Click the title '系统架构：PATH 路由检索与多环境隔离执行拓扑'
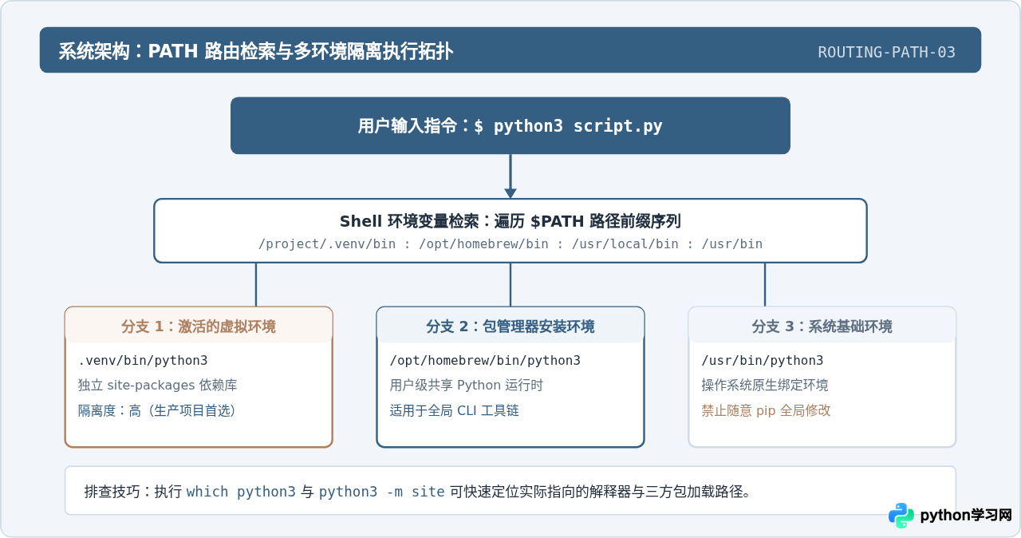 pyautogui.click(x=256, y=52)
